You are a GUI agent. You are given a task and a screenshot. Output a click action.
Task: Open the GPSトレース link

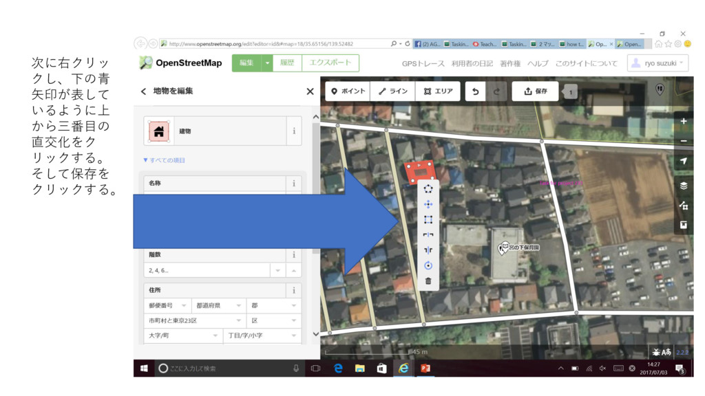click(x=423, y=63)
